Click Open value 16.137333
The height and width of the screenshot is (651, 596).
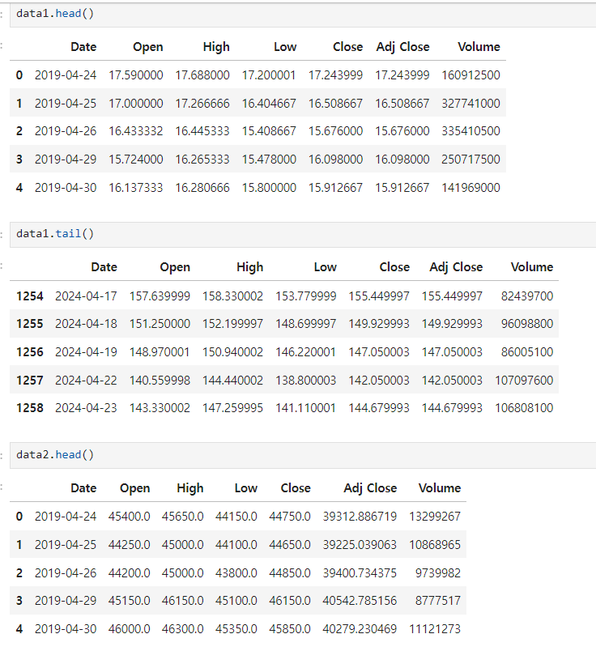(136, 188)
